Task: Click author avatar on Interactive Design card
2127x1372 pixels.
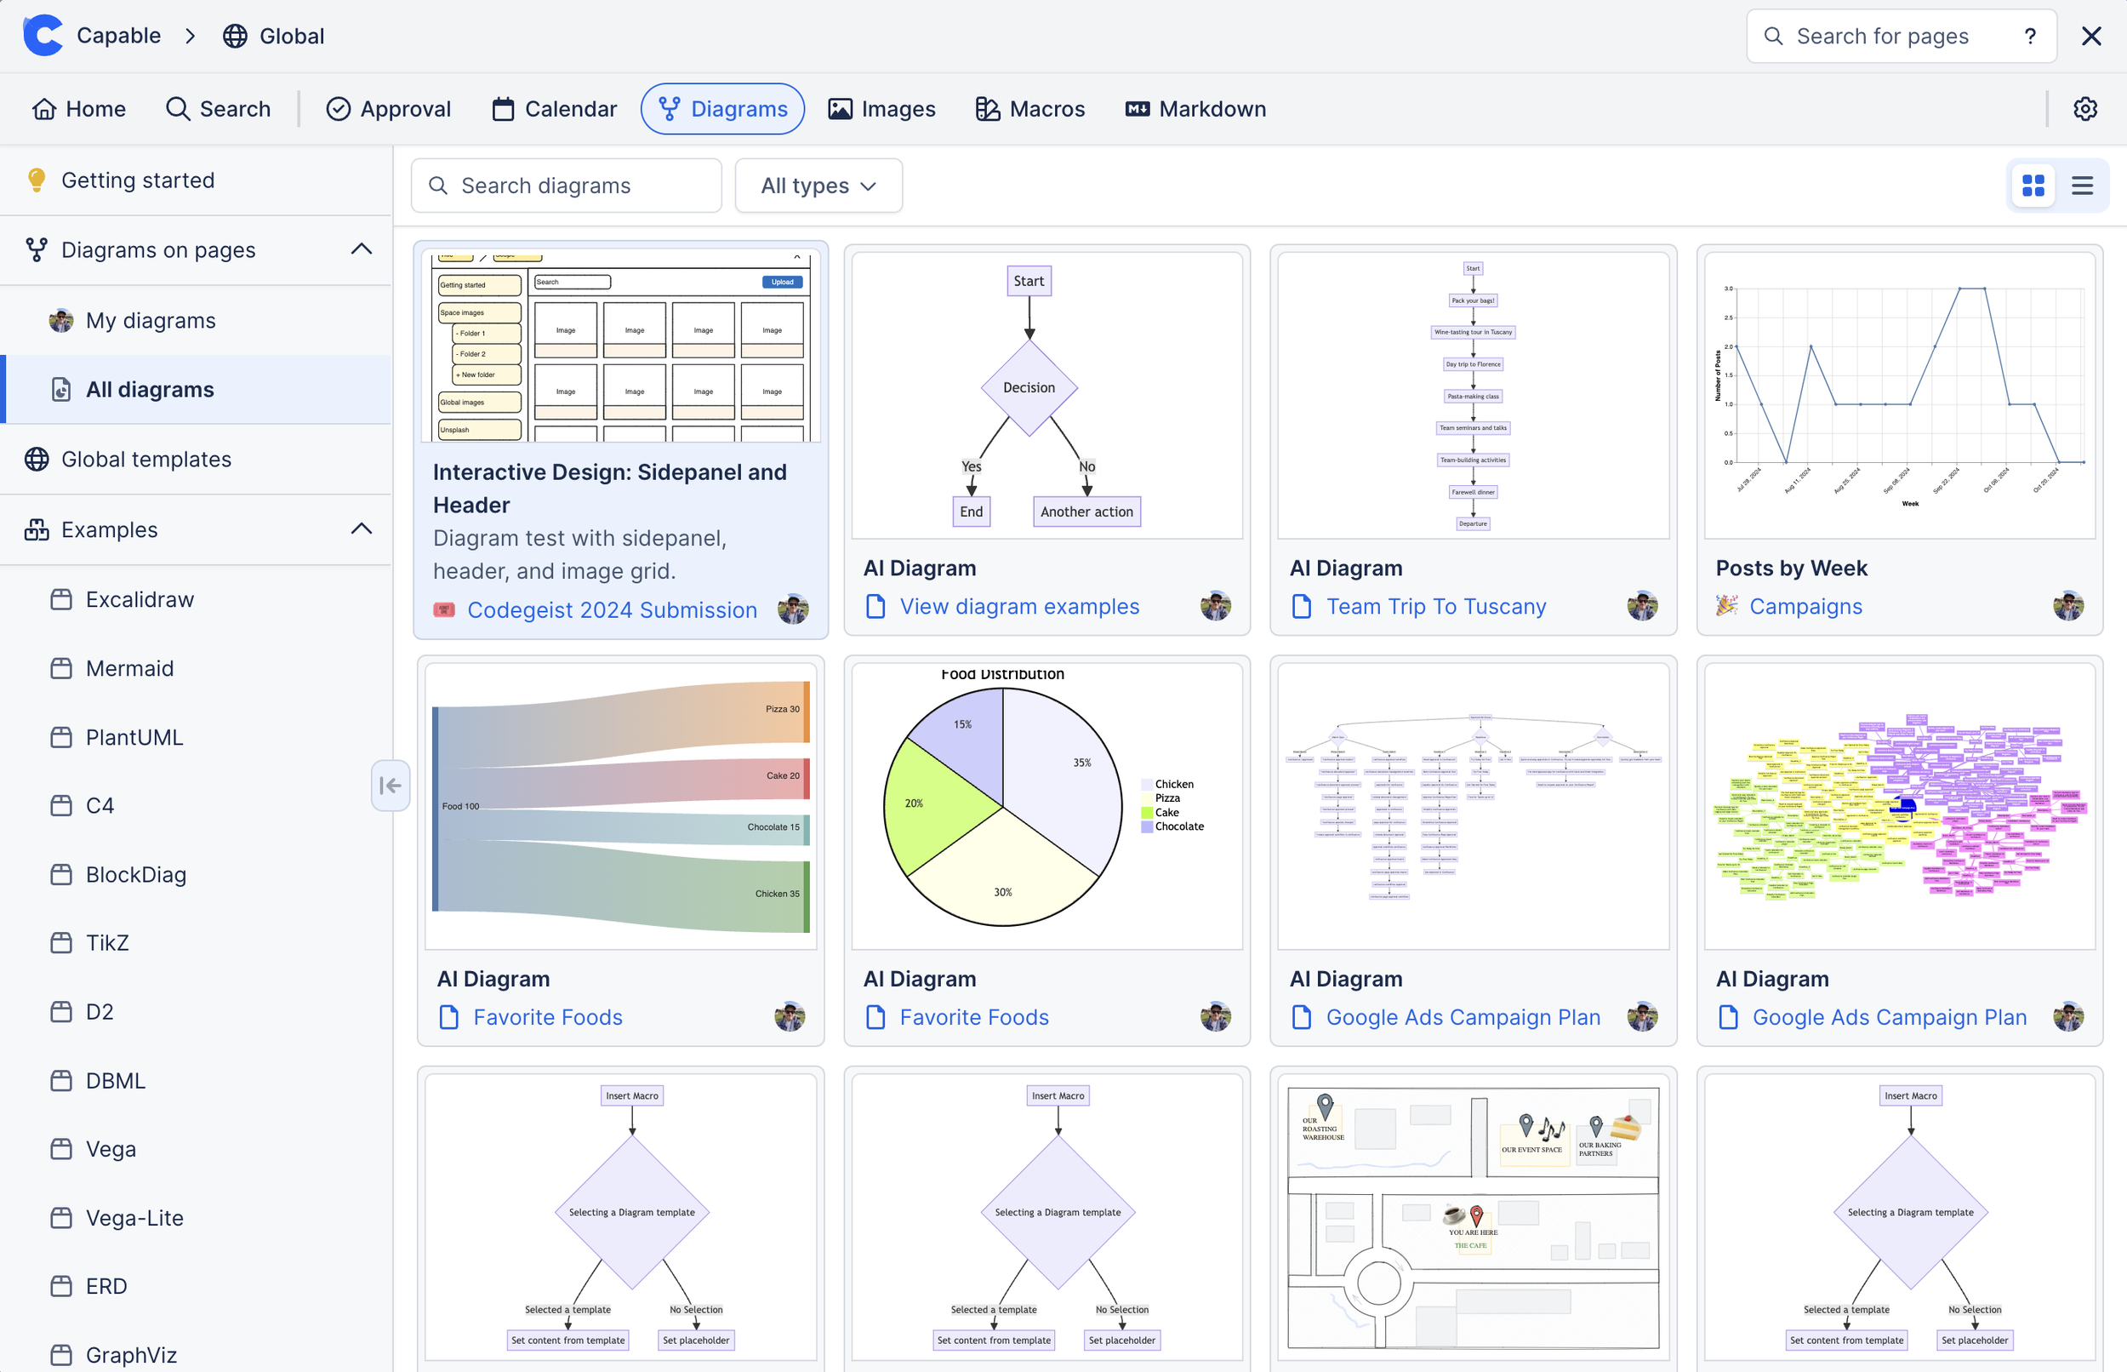Action: pos(792,609)
